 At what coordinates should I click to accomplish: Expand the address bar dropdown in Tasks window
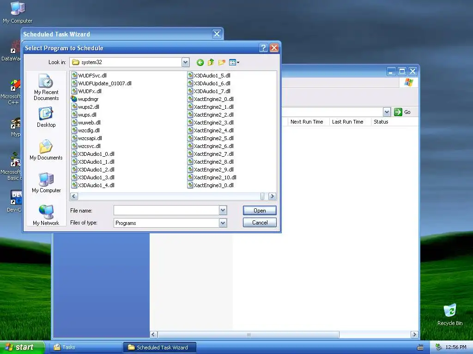coord(387,112)
